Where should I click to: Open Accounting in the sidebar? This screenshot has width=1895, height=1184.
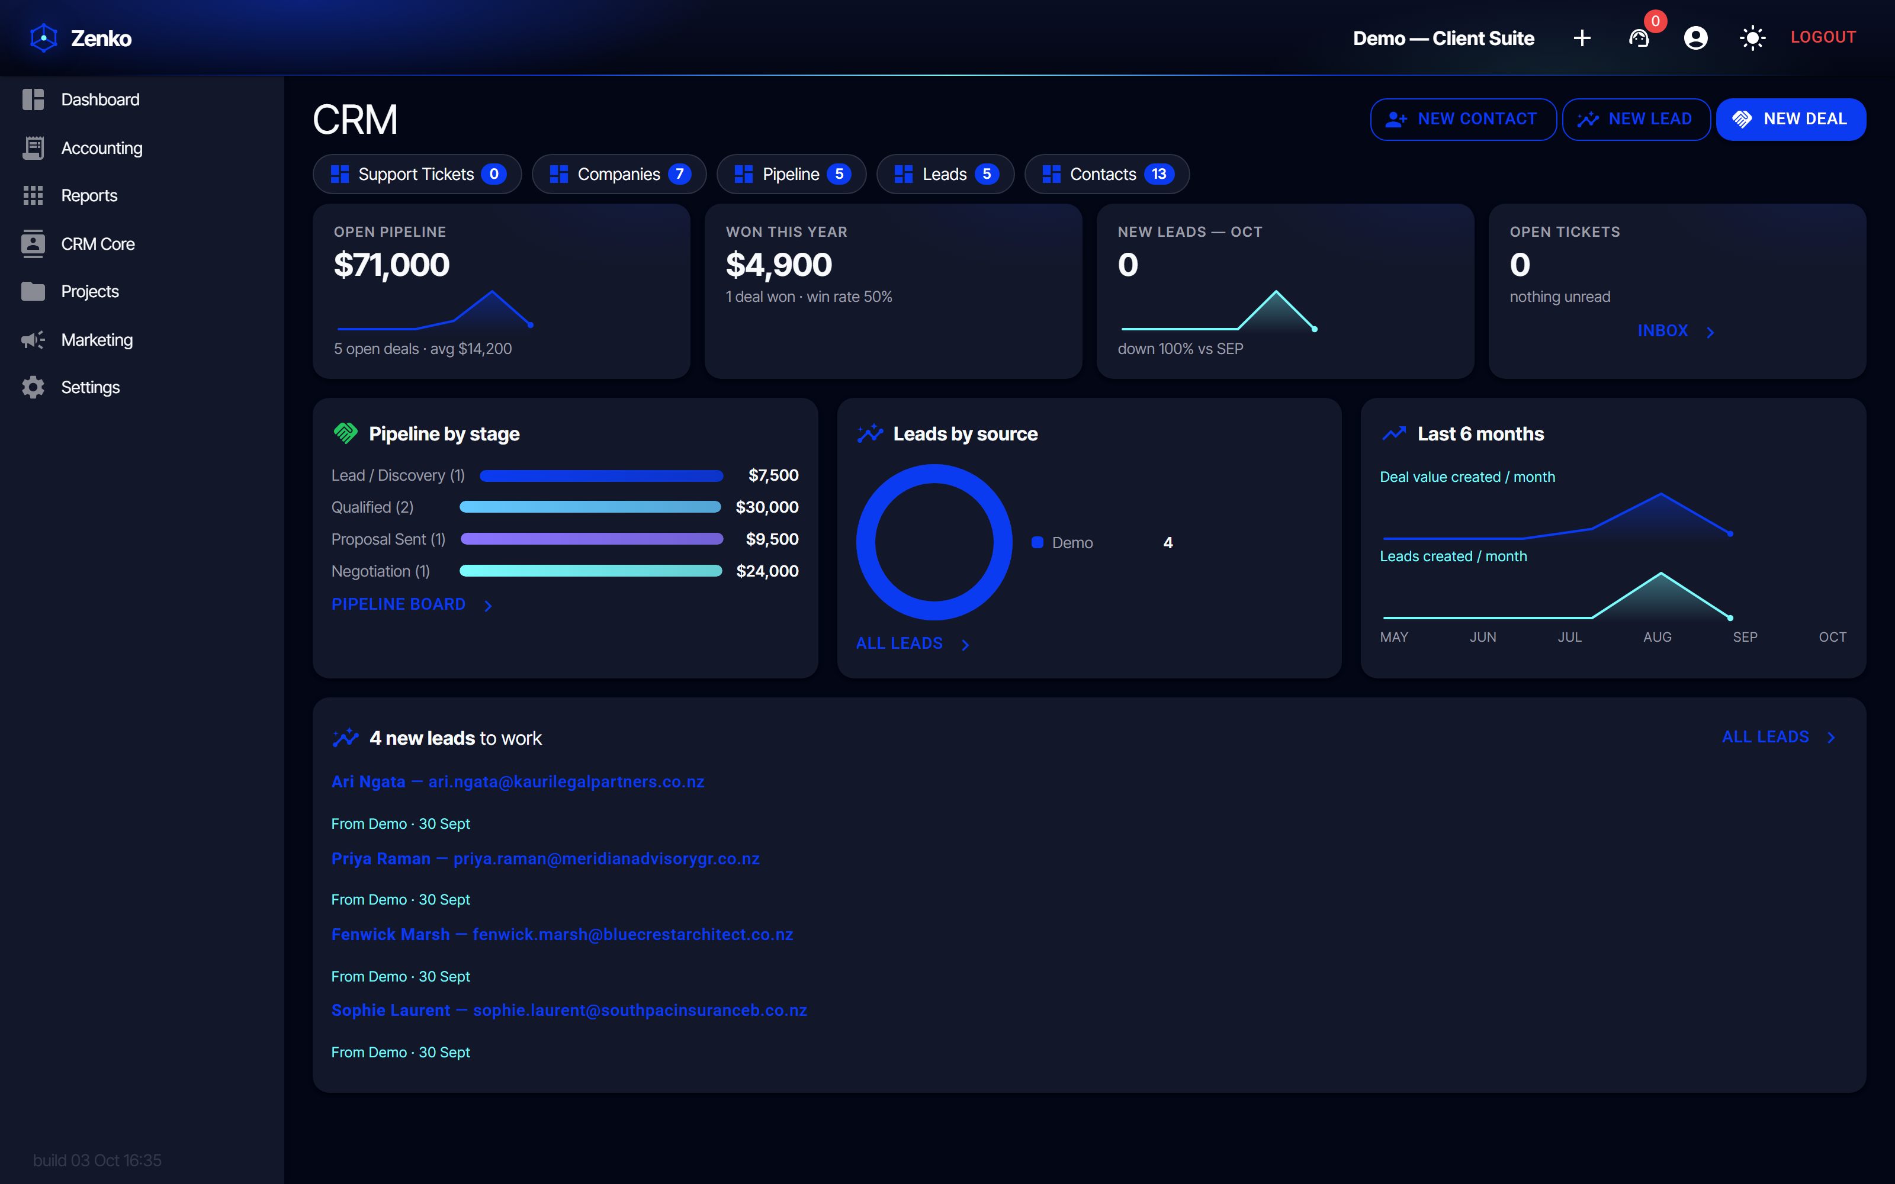pos(142,148)
